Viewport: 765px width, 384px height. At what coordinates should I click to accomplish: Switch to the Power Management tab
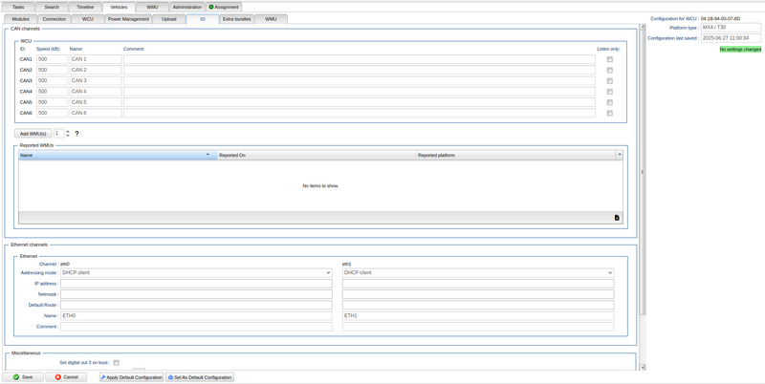coord(128,18)
